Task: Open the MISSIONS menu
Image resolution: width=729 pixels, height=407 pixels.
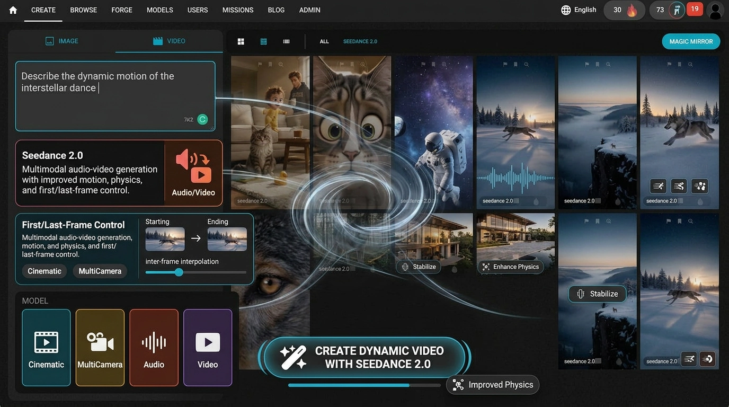Action: point(238,10)
